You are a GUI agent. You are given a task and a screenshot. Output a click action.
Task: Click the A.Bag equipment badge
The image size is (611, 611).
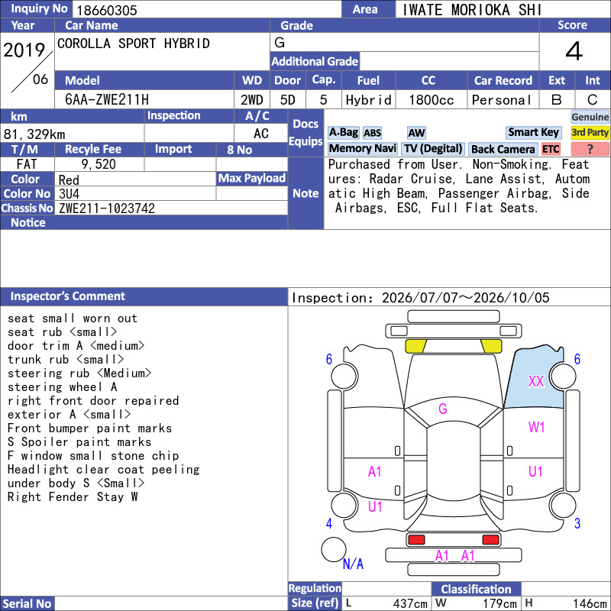343,132
